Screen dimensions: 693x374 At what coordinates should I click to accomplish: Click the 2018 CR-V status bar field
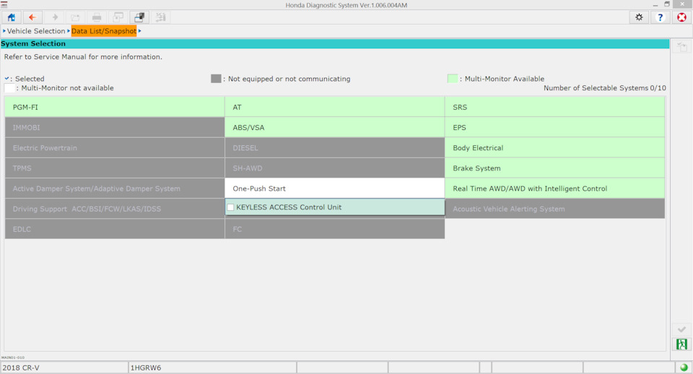click(64, 368)
